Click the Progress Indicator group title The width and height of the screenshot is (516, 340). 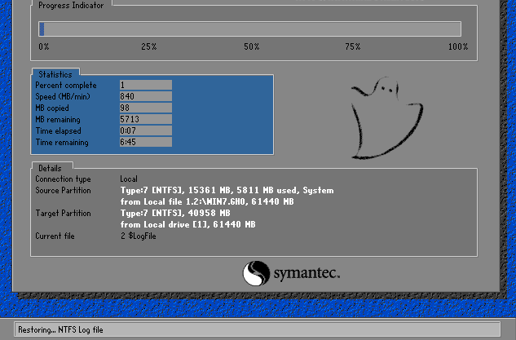tap(73, 5)
